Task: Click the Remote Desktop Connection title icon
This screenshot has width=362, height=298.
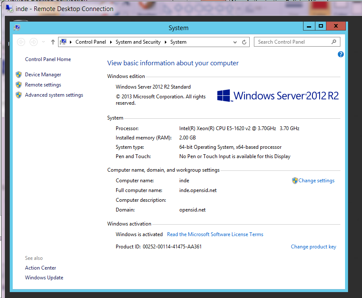Action: pos(9,8)
